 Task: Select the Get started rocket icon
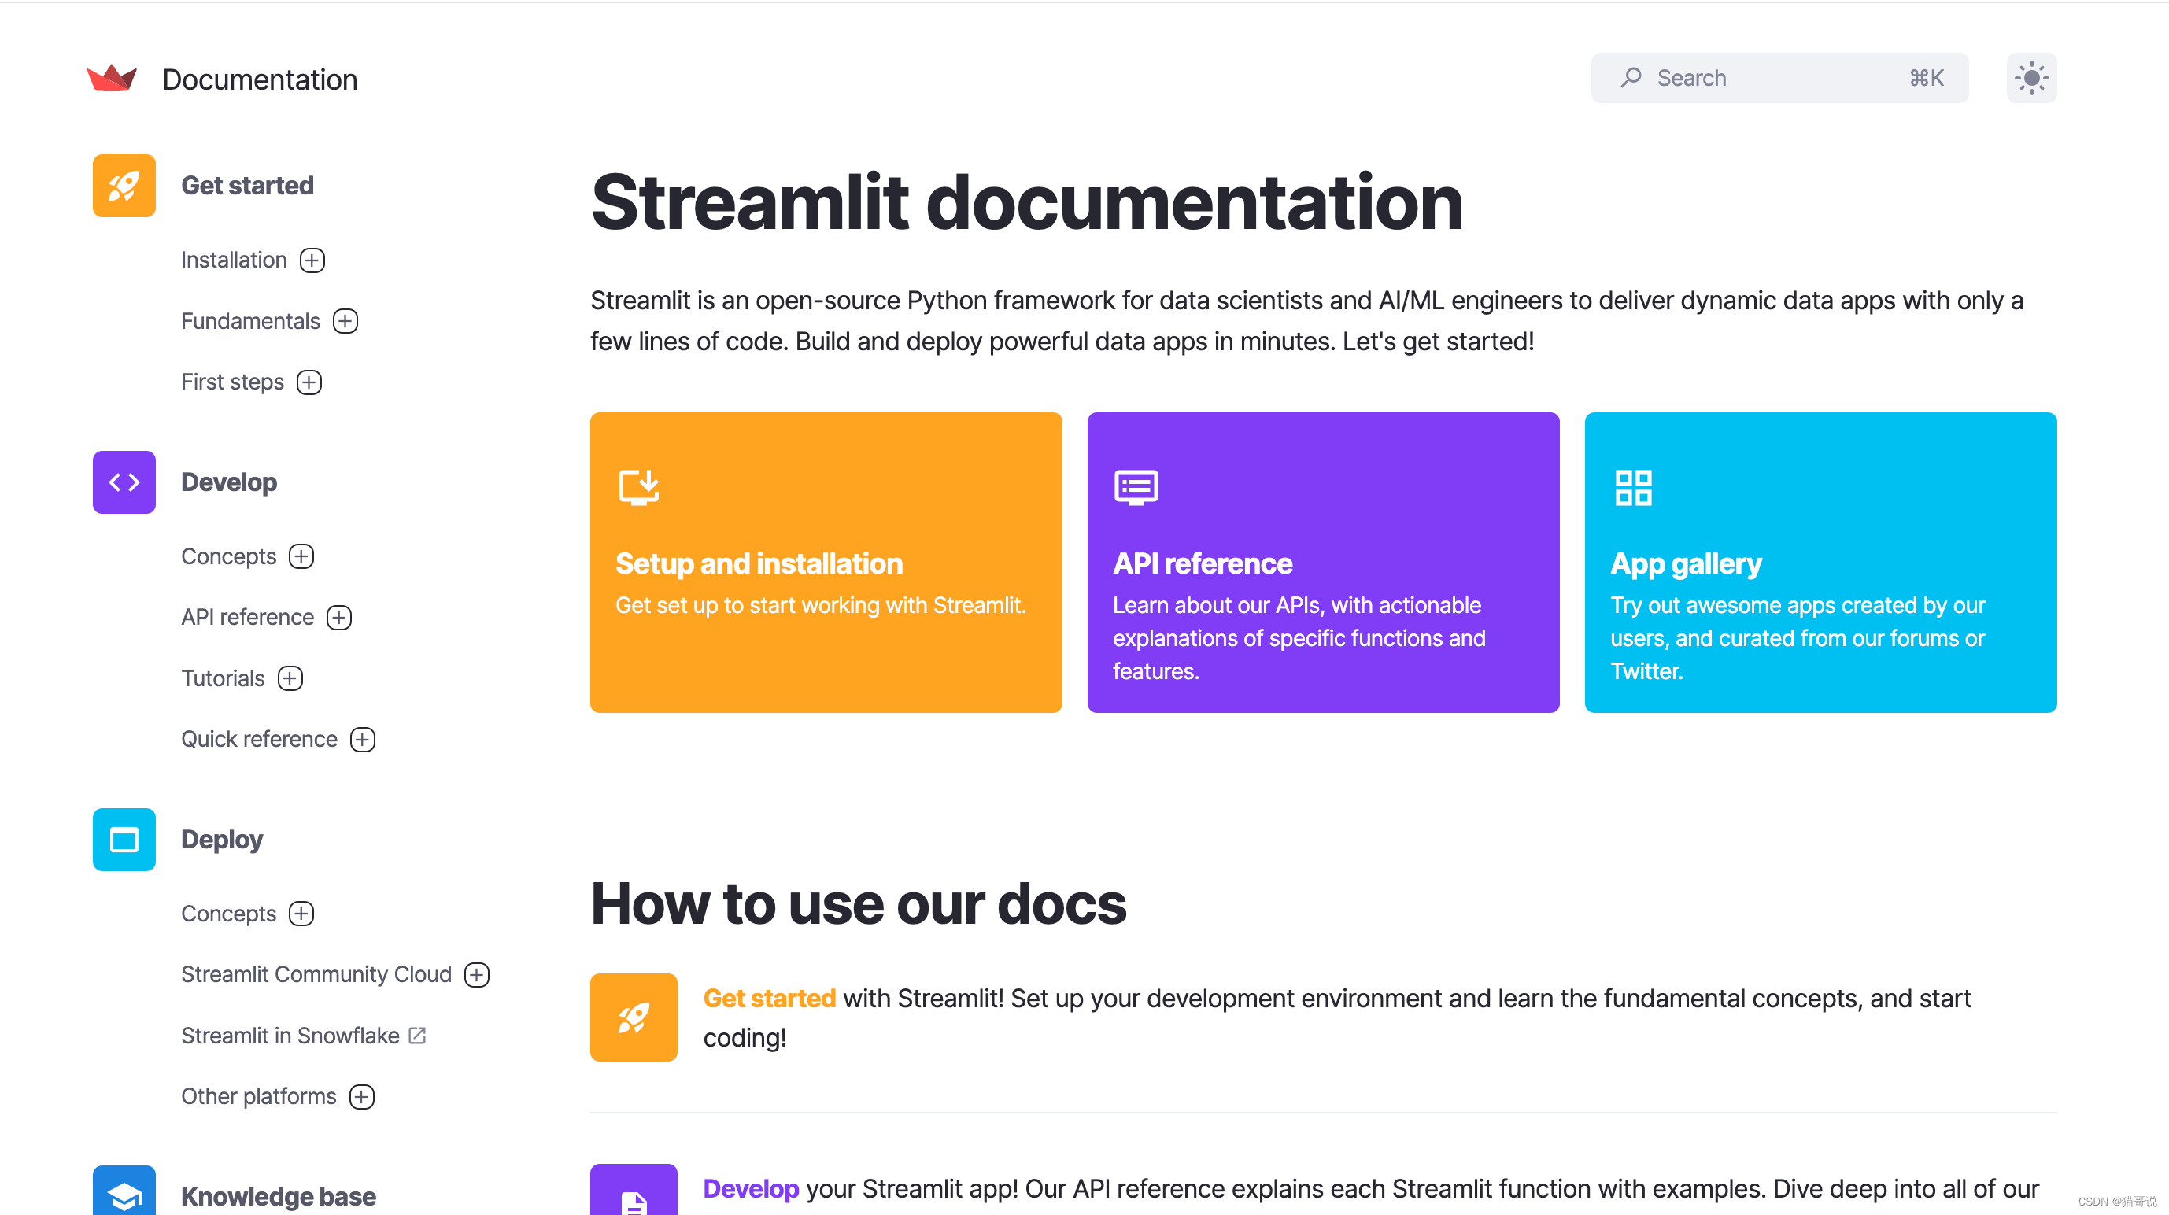pyautogui.click(x=123, y=185)
